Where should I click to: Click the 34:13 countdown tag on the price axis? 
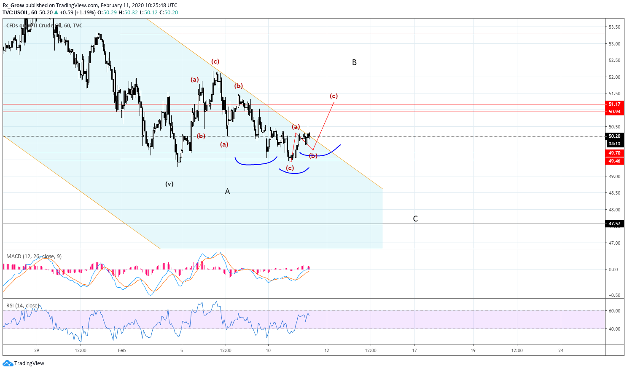coord(614,144)
